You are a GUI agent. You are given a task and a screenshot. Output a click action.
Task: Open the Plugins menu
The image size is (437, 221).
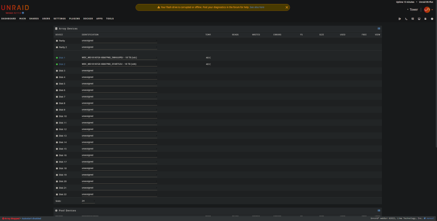point(74,19)
